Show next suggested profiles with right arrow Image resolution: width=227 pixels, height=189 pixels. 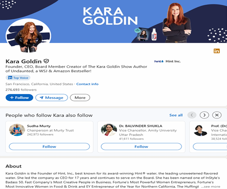click(x=204, y=115)
